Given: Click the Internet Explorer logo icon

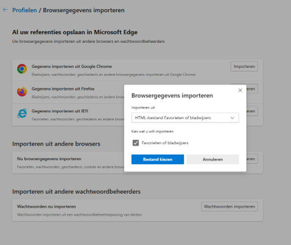Looking at the screenshot, I should [22, 113].
